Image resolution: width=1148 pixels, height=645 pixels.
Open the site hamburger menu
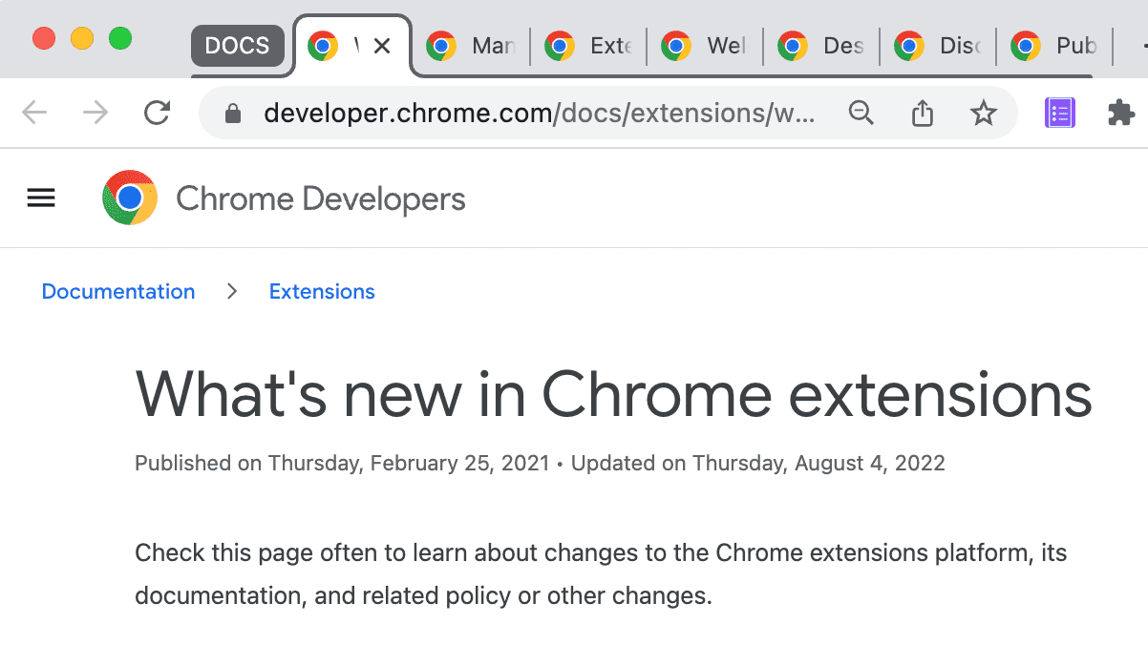(40, 198)
